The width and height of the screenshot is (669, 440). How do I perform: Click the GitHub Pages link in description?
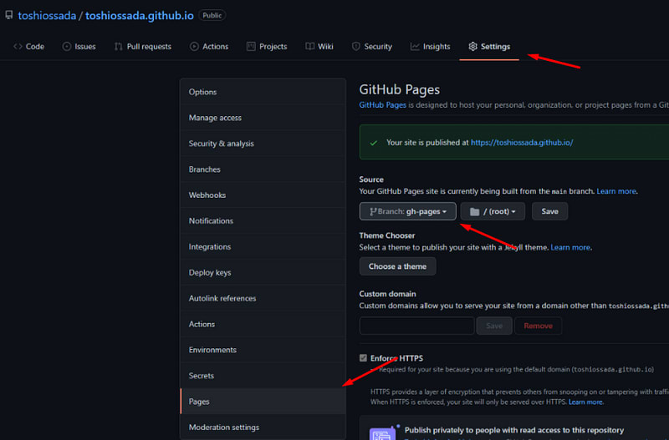click(382, 105)
